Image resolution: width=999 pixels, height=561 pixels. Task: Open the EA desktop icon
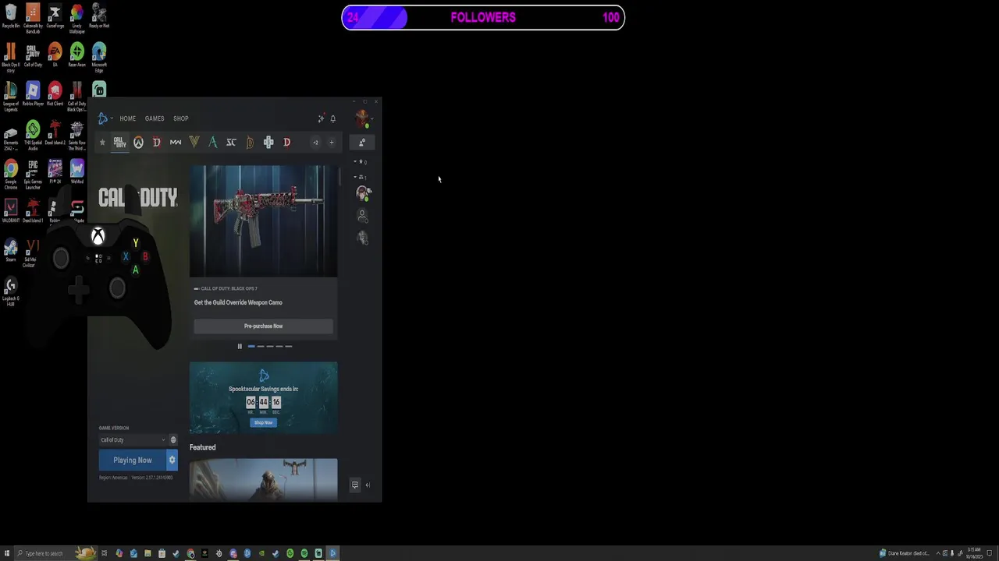pyautogui.click(x=55, y=55)
